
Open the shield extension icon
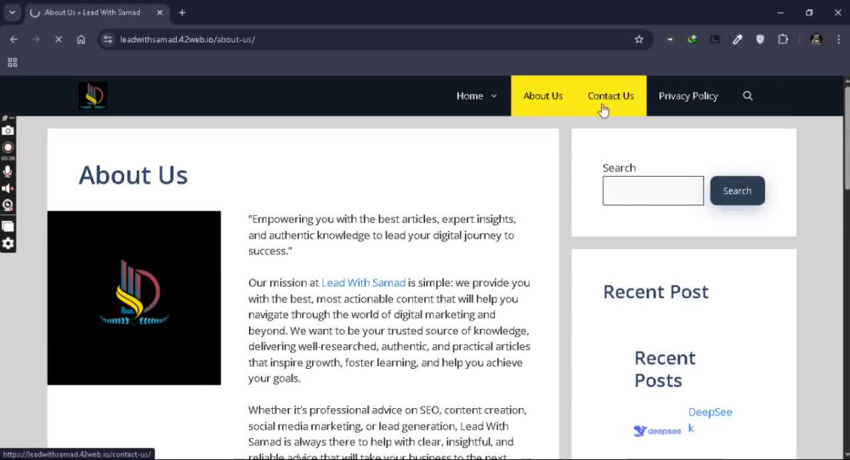tap(760, 39)
